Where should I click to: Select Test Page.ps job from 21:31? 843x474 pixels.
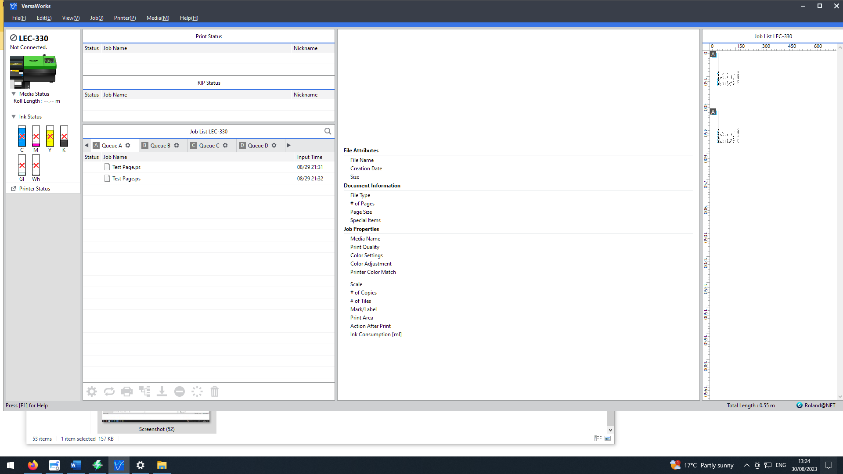tap(209, 167)
